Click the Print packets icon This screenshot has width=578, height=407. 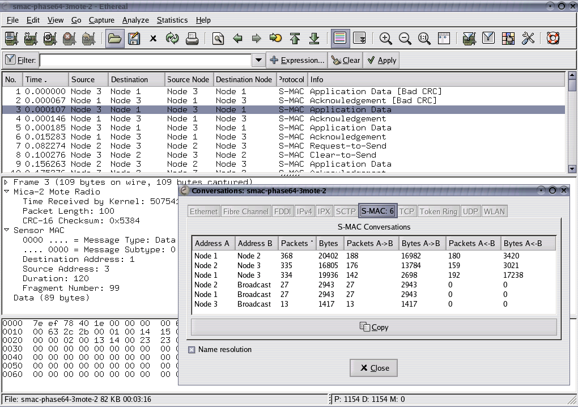[x=192, y=39]
